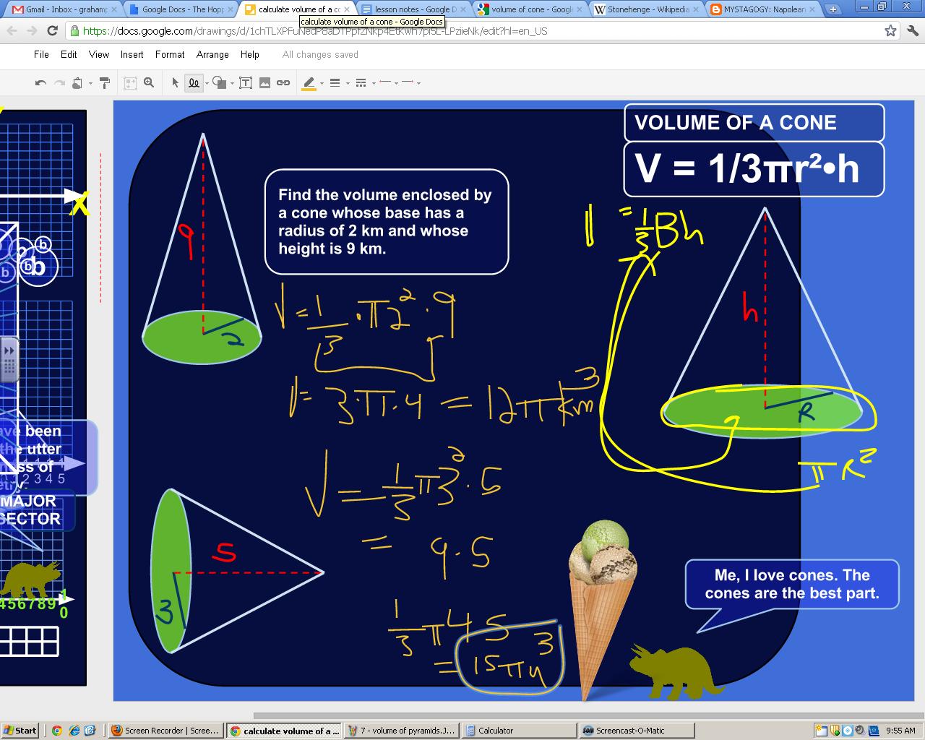Open the Chrome wrench menu
The height and width of the screenshot is (740, 925).
click(911, 31)
